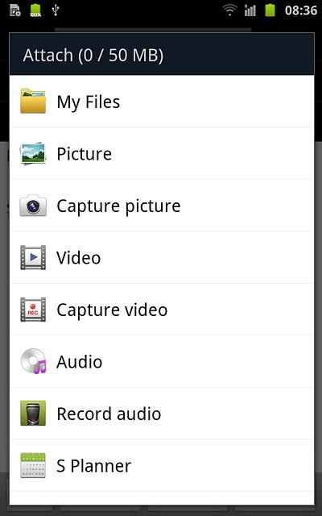Select Record audio entry
The width and height of the screenshot is (322, 516).
[162, 413]
